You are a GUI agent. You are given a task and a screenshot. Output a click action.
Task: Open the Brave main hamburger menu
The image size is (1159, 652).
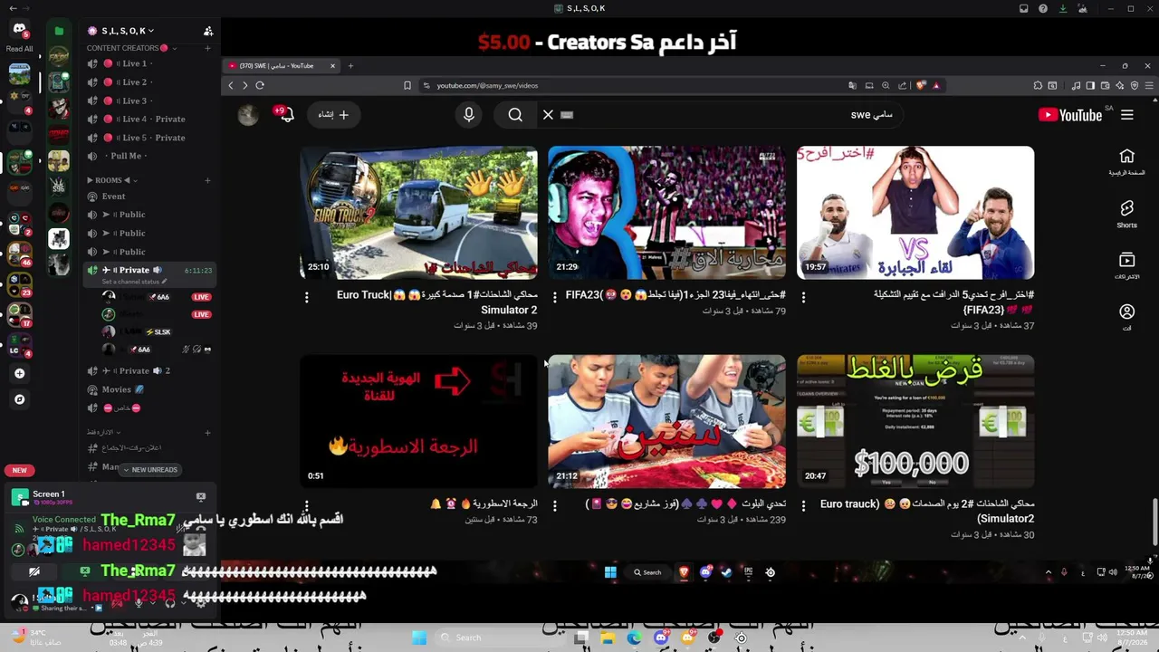click(1149, 85)
